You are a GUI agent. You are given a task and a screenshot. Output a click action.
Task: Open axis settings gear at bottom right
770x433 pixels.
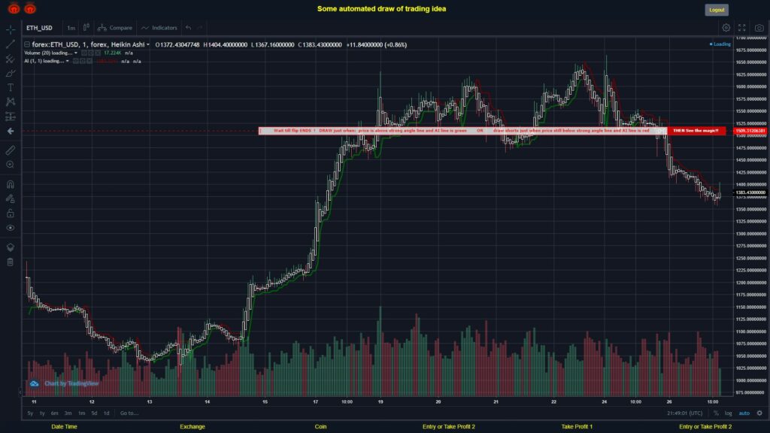tap(759, 413)
